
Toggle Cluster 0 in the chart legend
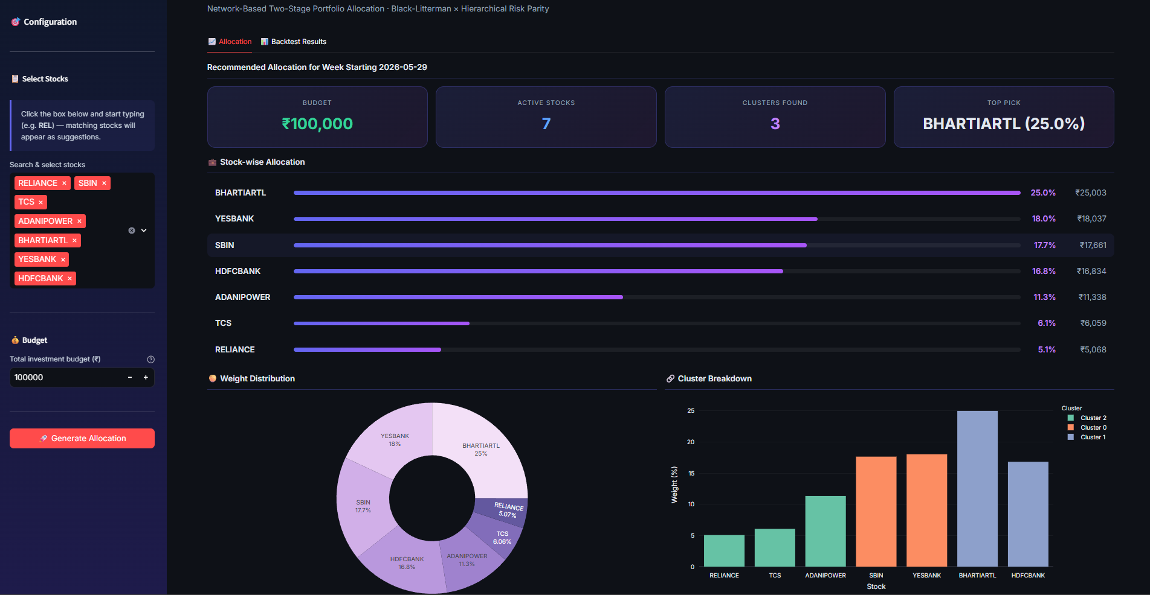tap(1087, 428)
